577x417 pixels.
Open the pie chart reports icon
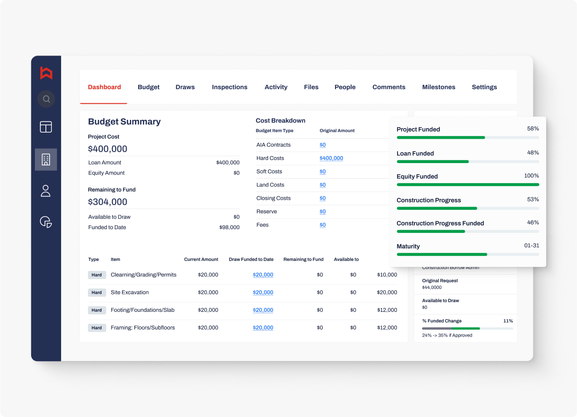pos(46,222)
